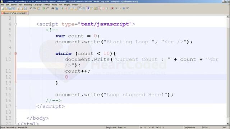230x129 pixels.
Task: Open the Search menu
Action: tap(14, 5)
